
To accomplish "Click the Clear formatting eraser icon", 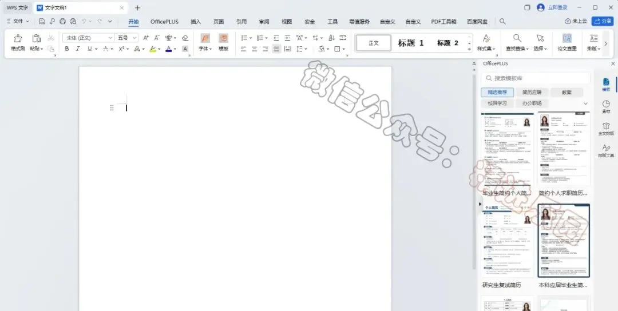I will (x=185, y=38).
